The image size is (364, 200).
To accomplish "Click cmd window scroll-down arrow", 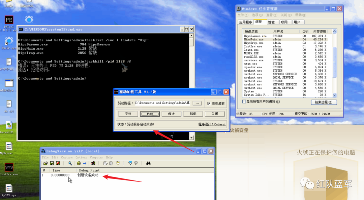I will (x=191, y=138).
